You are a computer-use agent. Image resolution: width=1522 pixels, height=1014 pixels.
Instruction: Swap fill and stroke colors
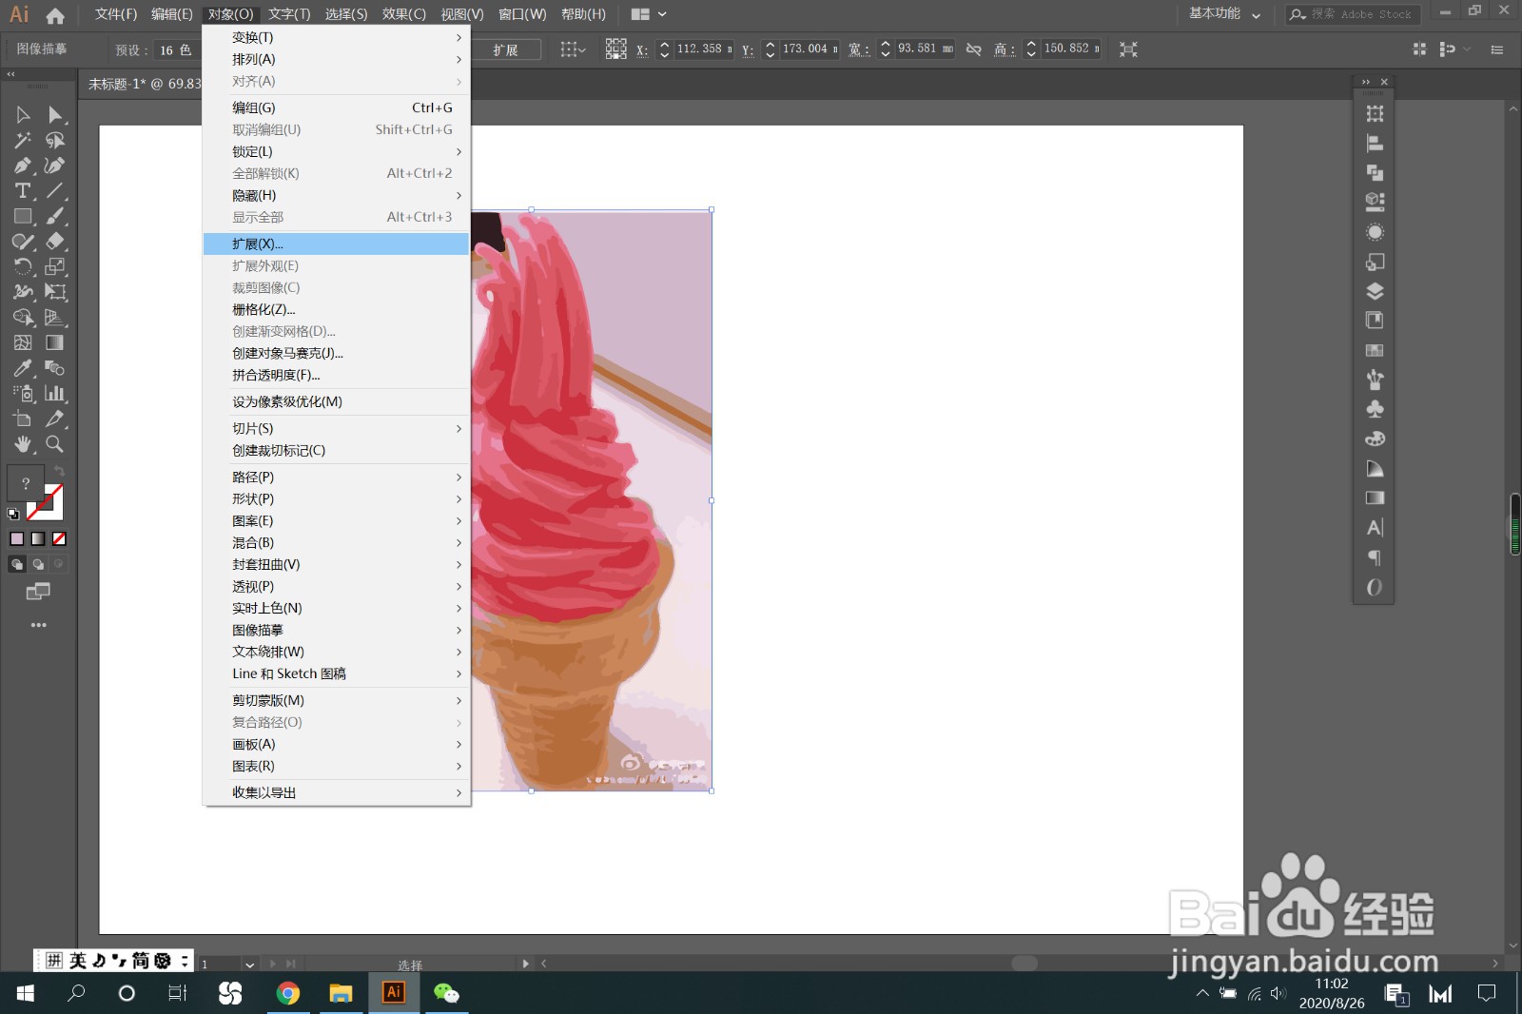(x=59, y=472)
